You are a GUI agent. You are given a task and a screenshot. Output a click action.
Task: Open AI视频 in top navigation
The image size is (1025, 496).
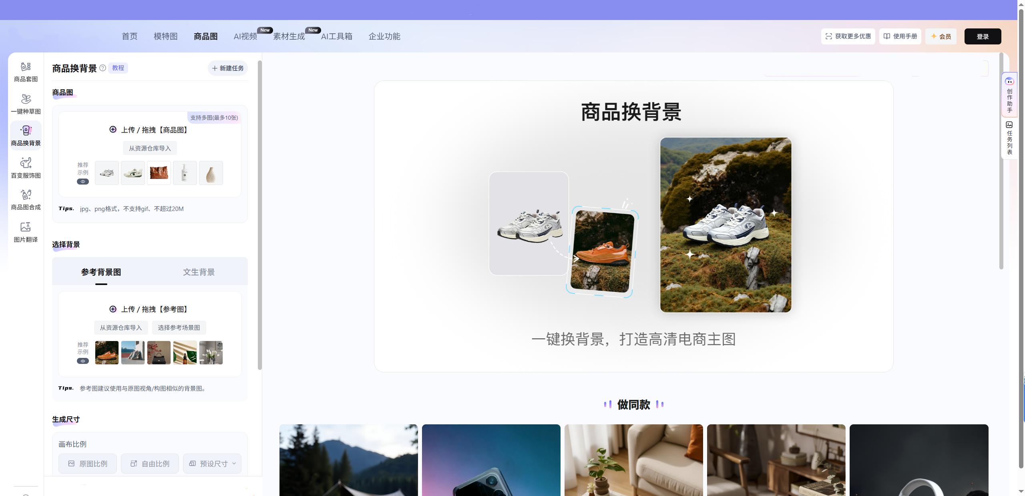tap(245, 36)
